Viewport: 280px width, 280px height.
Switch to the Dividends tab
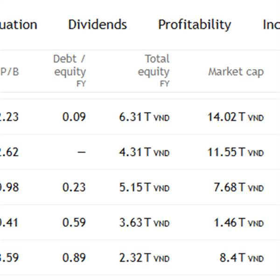point(97,24)
